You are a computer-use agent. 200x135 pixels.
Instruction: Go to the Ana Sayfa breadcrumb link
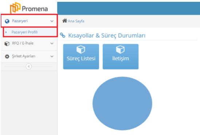76,21
